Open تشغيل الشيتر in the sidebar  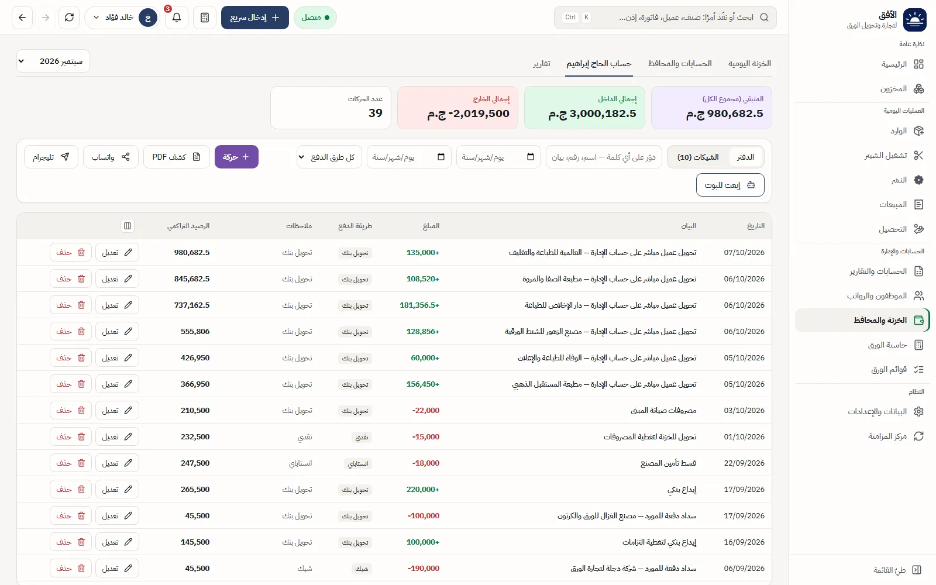pyautogui.click(x=862, y=156)
